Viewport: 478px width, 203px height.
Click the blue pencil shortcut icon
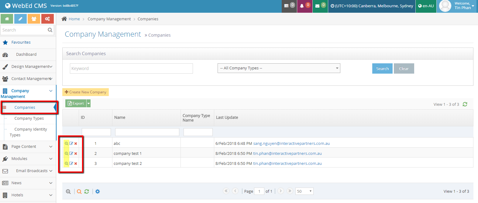[20, 19]
